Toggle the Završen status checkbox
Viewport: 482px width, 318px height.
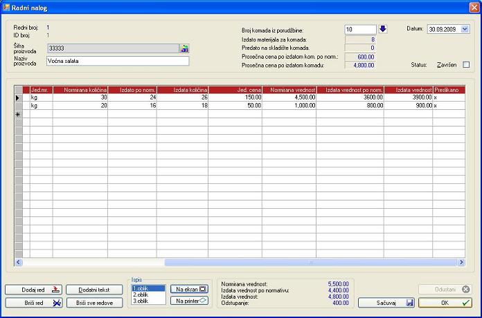466,65
